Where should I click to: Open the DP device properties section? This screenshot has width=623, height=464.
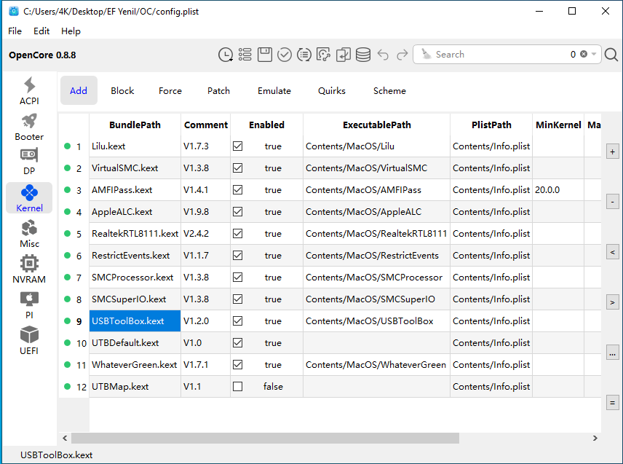(29, 162)
